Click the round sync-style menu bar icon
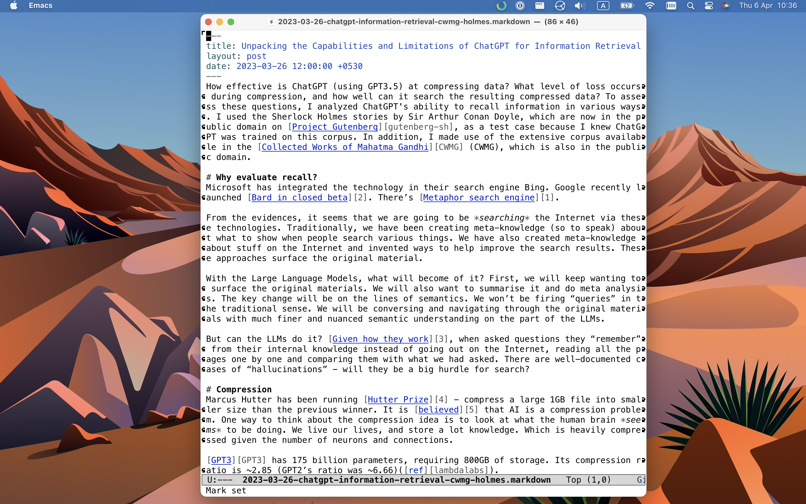The width and height of the screenshot is (806, 504). pos(560,6)
